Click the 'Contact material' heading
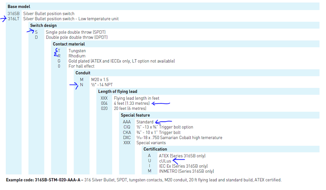 click(x=69, y=44)
